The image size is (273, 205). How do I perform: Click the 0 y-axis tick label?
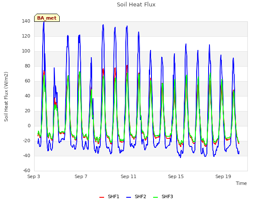pos(29,126)
